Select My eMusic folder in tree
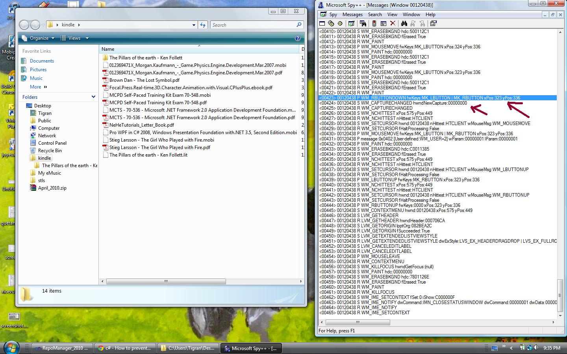 (50, 173)
